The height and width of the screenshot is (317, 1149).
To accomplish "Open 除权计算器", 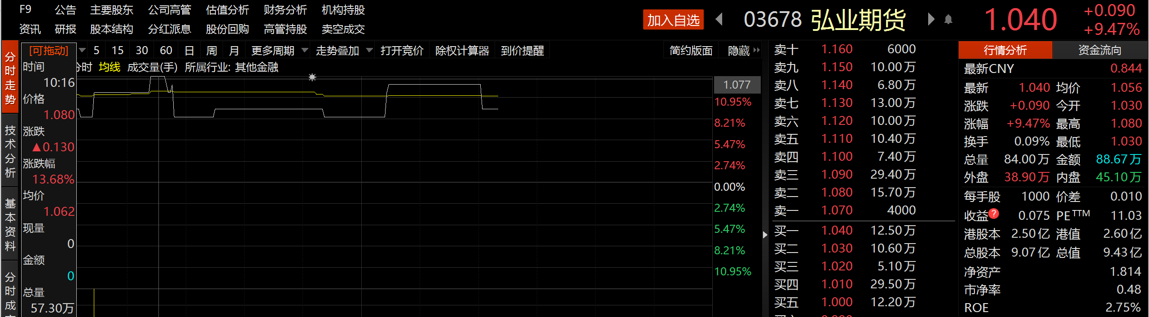I will point(462,51).
